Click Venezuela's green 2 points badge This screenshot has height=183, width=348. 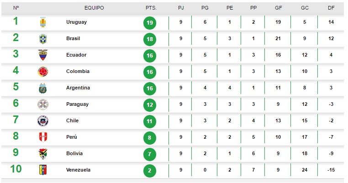coord(149,170)
